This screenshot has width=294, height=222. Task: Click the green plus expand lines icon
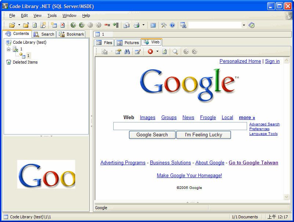(116, 25)
